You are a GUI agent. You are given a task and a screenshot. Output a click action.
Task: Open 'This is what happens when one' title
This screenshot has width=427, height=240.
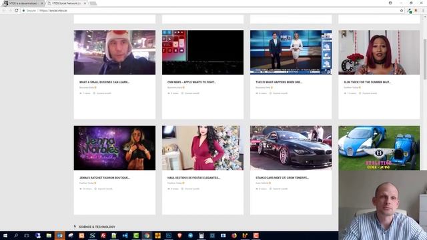(279, 82)
